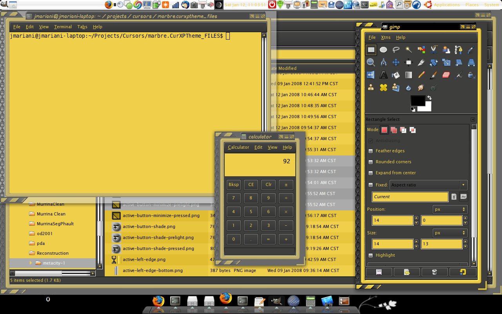This screenshot has height=314, width=502.
Task: Set selection mode to Replace
Action: pos(384,130)
